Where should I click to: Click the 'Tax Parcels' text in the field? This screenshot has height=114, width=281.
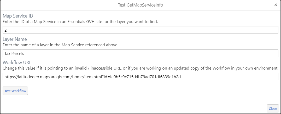[x=14, y=53]
